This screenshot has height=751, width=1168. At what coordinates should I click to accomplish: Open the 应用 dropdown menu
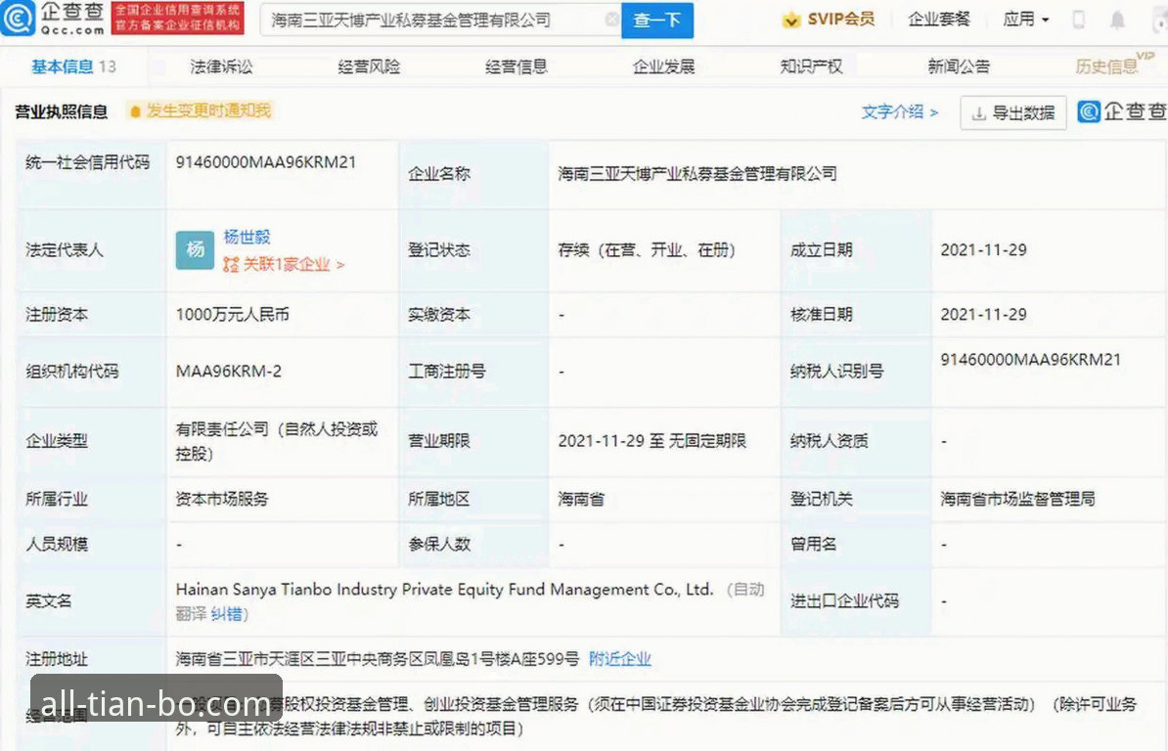1026,20
